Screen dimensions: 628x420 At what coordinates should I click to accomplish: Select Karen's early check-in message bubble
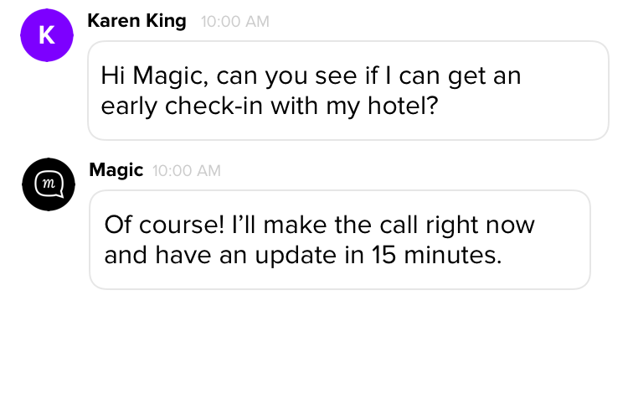[347, 91]
